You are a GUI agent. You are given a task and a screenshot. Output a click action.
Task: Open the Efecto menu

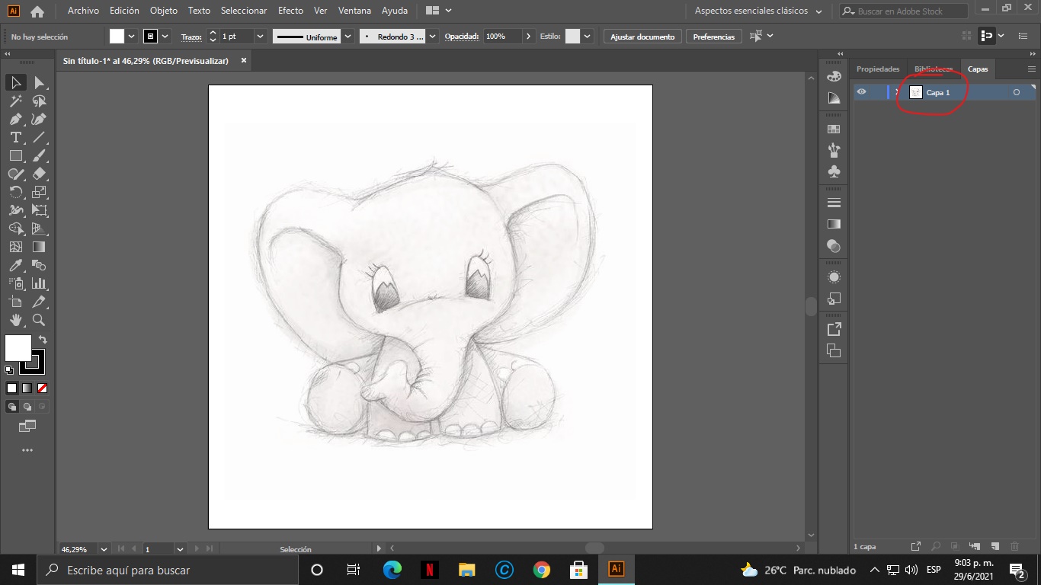[290, 11]
